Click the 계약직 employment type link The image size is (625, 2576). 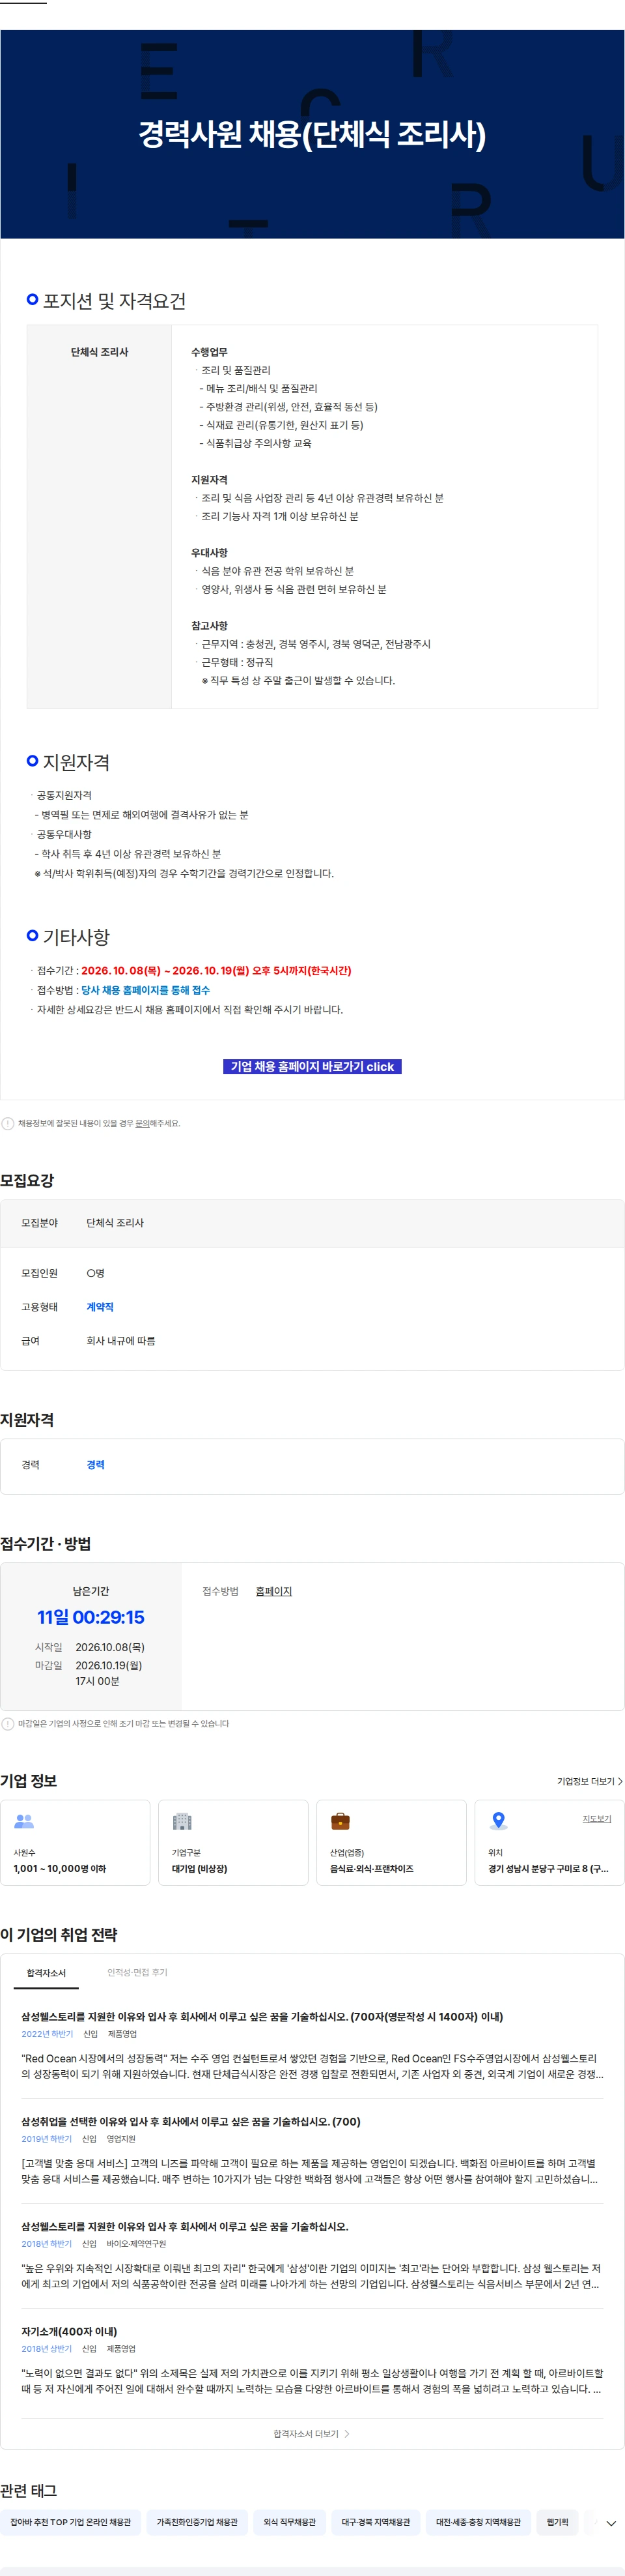click(100, 1306)
